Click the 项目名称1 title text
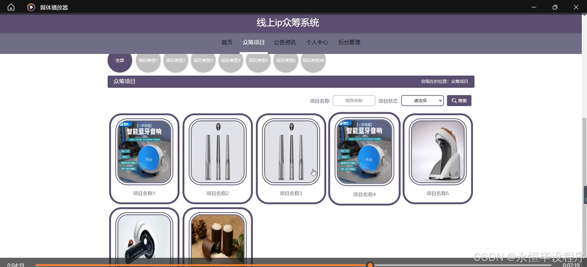This screenshot has height=267, width=587. (x=144, y=193)
